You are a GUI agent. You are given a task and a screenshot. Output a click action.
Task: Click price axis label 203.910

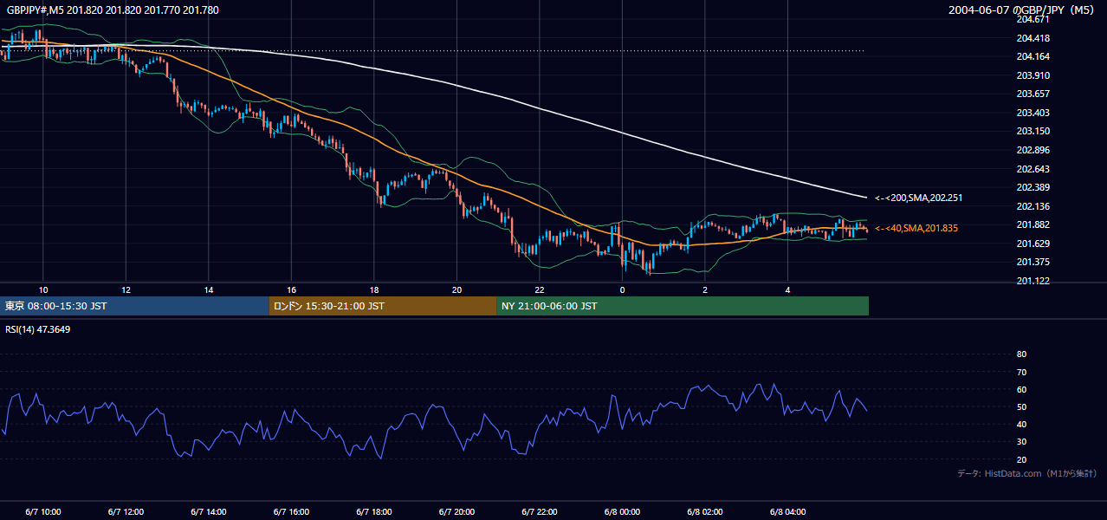[1033, 75]
